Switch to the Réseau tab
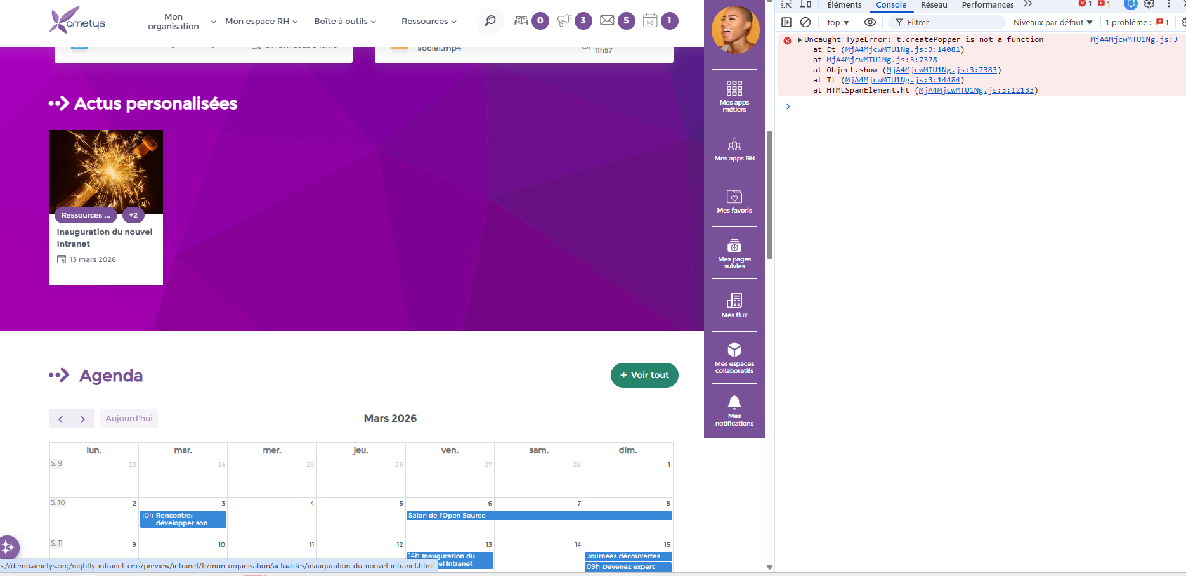Viewport: 1186px width, 576px height. click(934, 5)
